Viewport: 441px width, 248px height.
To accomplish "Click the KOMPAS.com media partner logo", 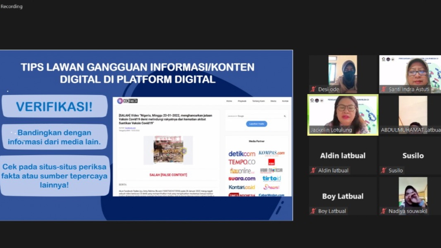I will [x=272, y=153].
